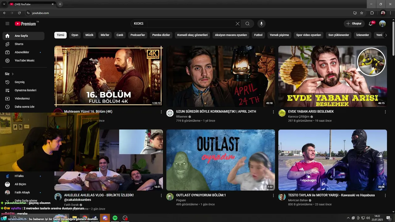Screen dimensions: 395x222
Task: Select the Müzik filter chip
Action: coord(89,35)
